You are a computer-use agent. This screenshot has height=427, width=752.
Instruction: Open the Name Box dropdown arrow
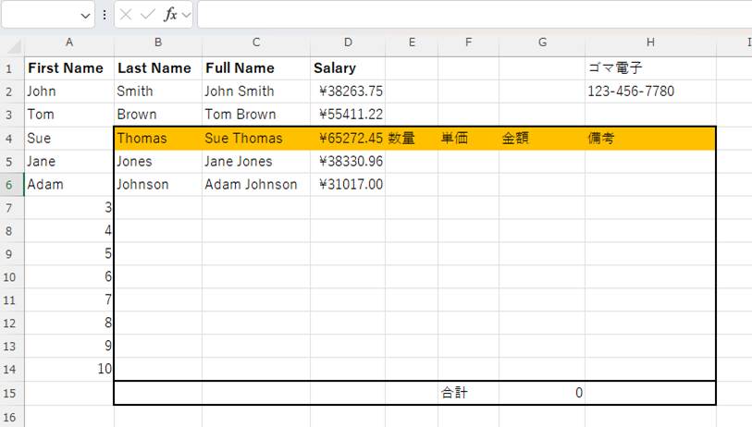point(86,16)
